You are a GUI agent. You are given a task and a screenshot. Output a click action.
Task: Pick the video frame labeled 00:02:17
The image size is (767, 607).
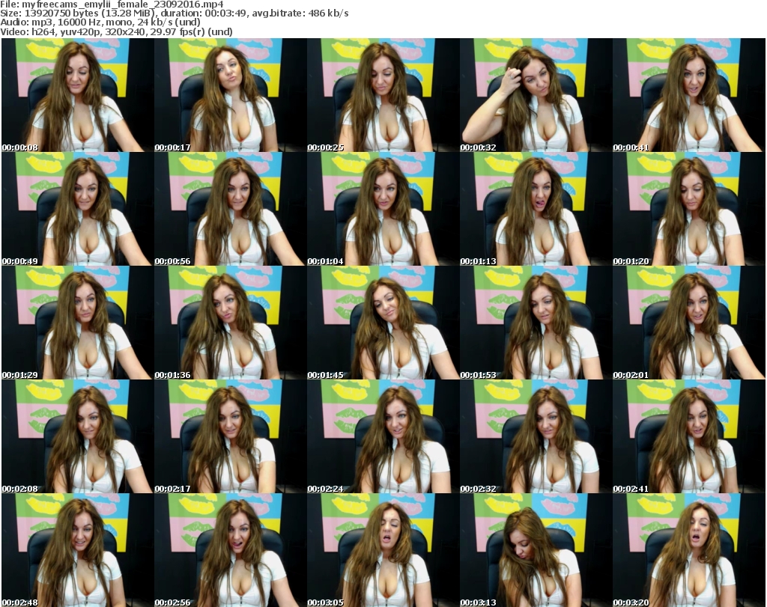click(231, 436)
